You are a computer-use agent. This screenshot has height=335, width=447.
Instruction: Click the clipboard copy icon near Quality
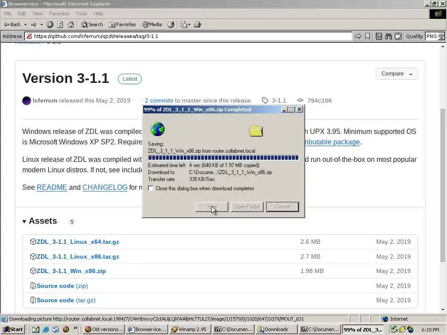[398, 36]
